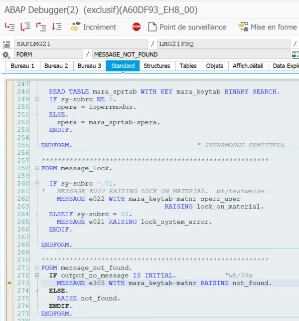Viewport: 299px width, 321px height.
Task: Open the Tables tab
Action: [x=188, y=66]
